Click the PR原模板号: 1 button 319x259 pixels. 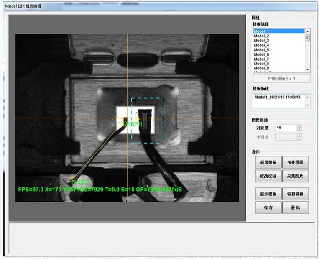pos(281,78)
